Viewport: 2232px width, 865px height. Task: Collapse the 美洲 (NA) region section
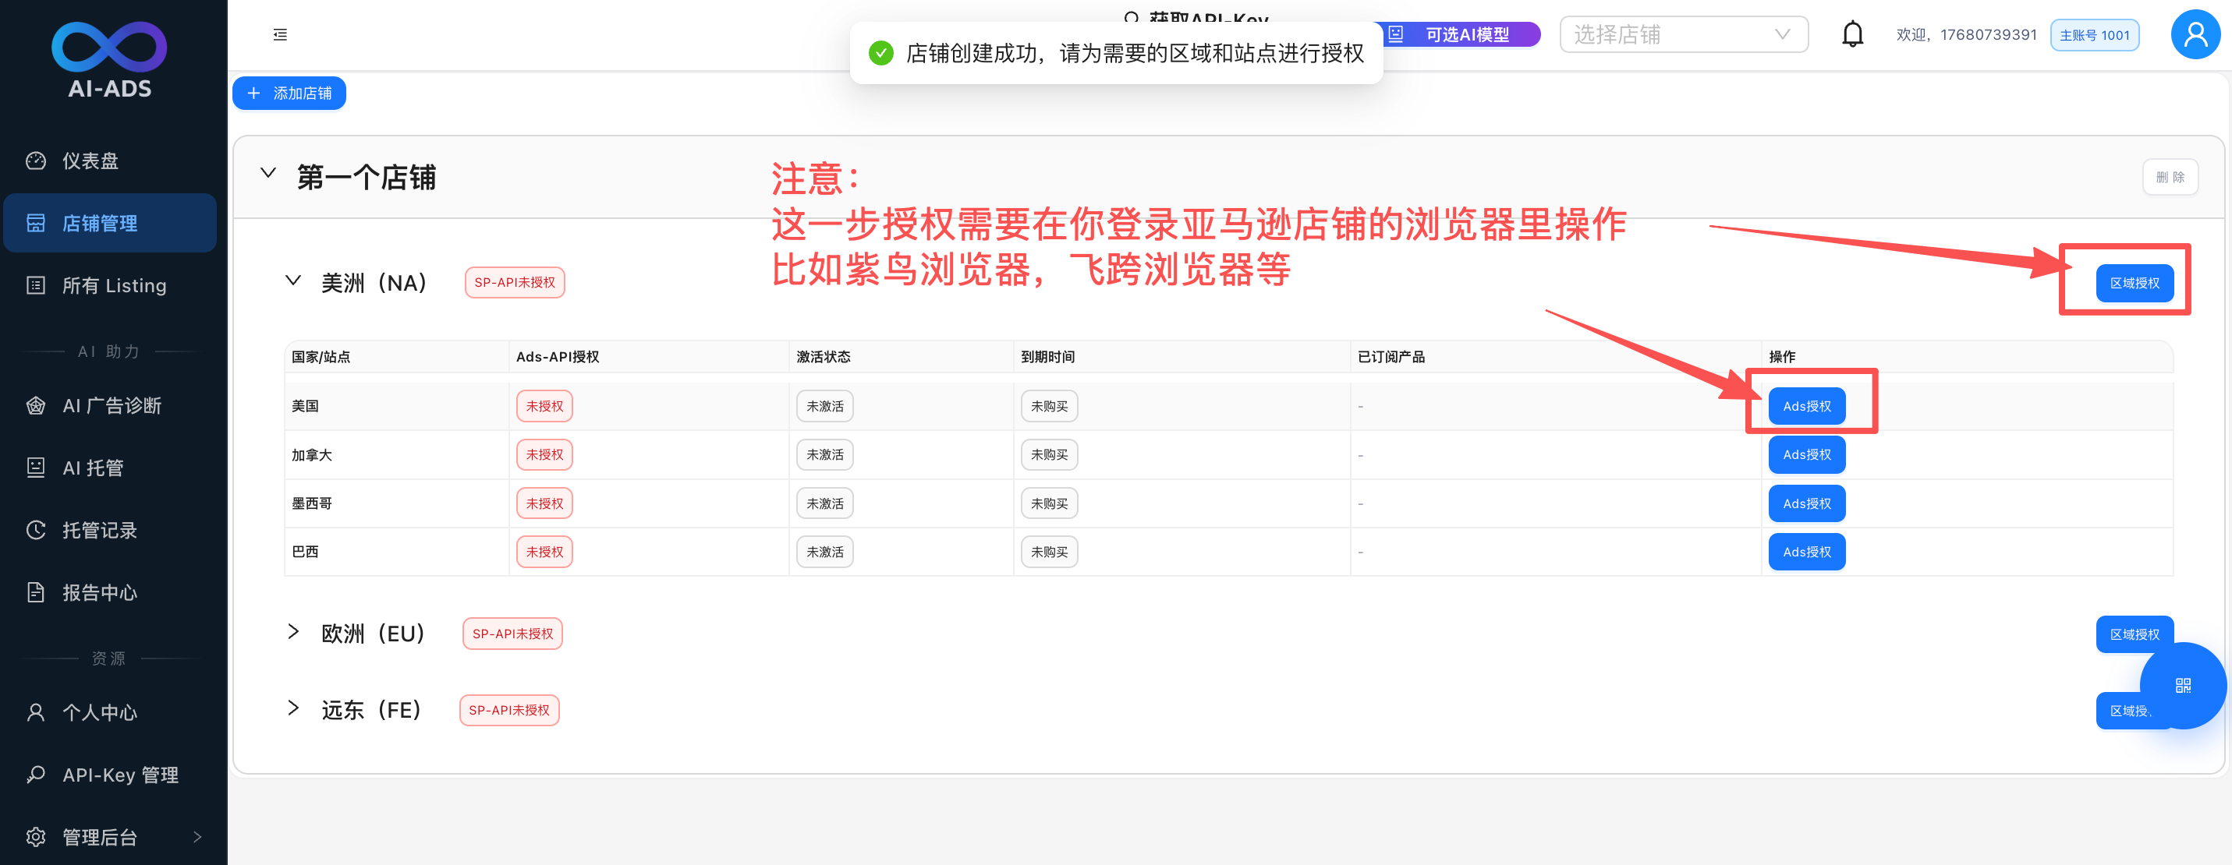coord(293,281)
